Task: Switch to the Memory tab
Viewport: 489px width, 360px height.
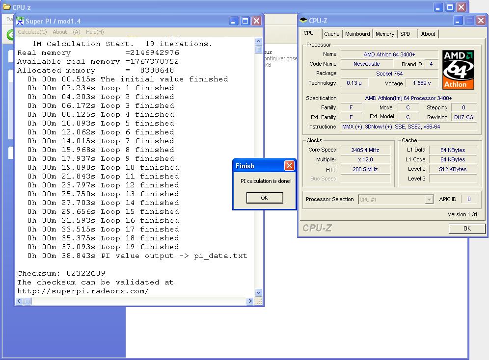Action: [385, 34]
